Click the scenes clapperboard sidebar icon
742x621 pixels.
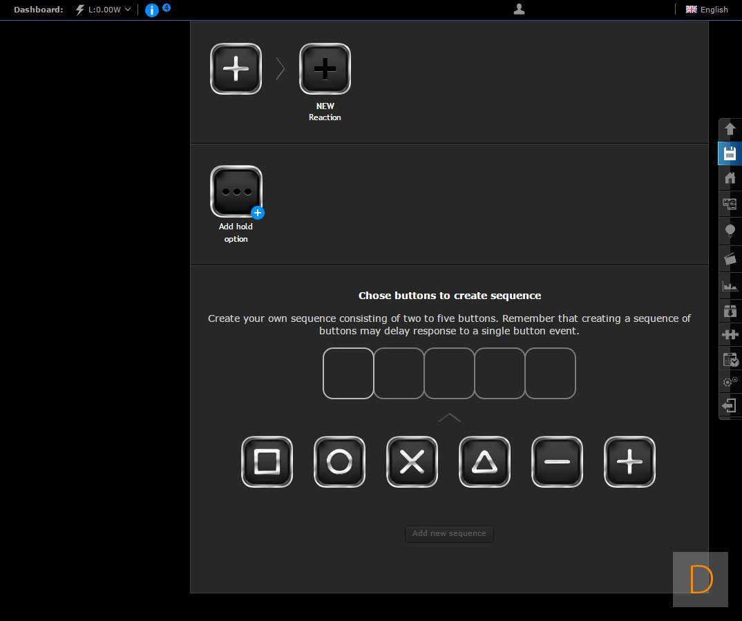(x=730, y=259)
